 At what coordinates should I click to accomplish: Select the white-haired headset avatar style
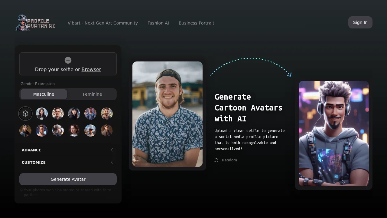(x=58, y=130)
